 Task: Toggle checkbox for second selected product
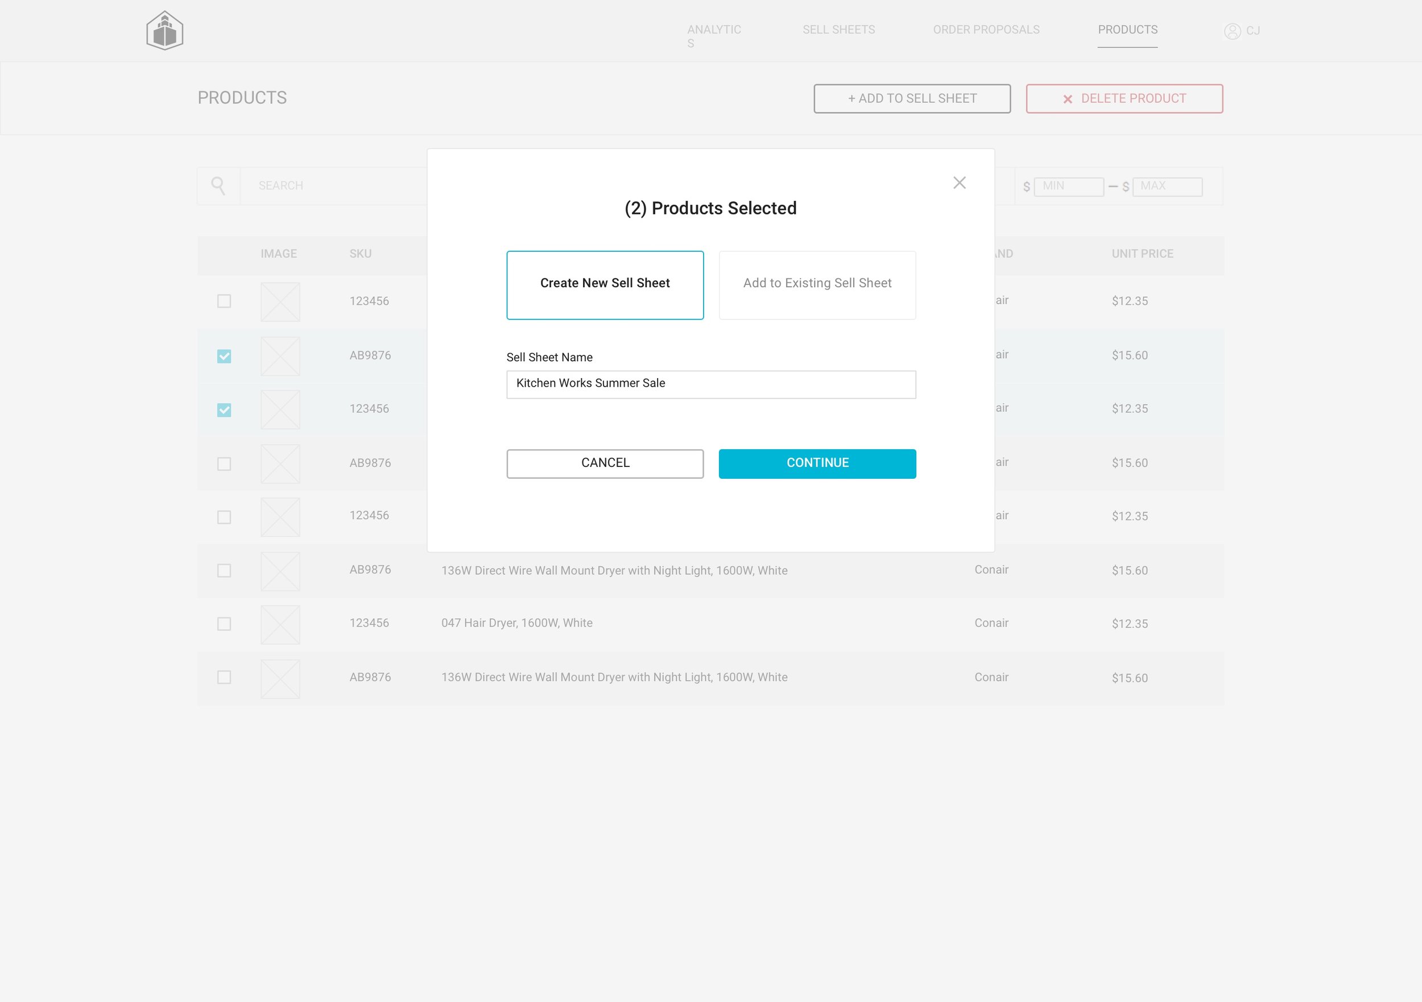point(225,409)
